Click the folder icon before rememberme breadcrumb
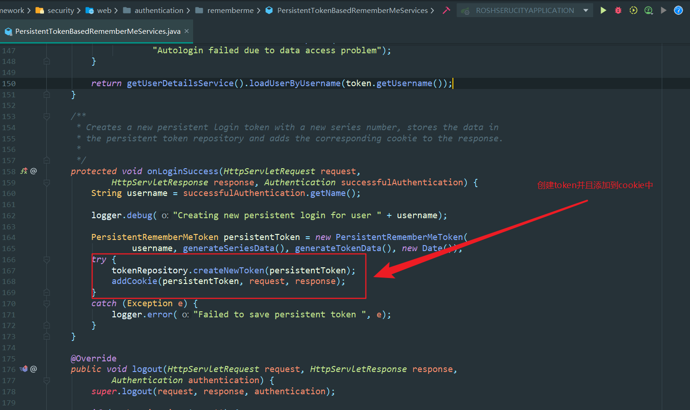 point(199,10)
